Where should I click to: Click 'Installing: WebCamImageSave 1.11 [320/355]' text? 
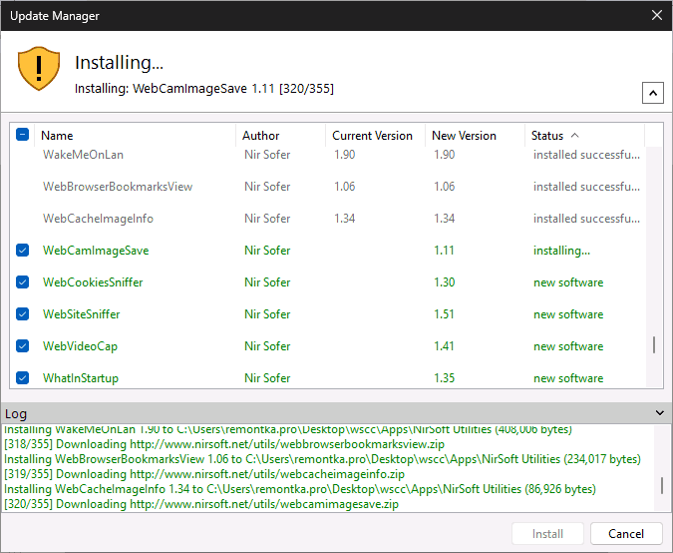pyautogui.click(x=204, y=89)
